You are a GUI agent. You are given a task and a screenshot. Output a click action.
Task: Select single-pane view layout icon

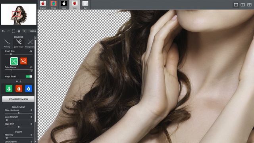point(236,5)
